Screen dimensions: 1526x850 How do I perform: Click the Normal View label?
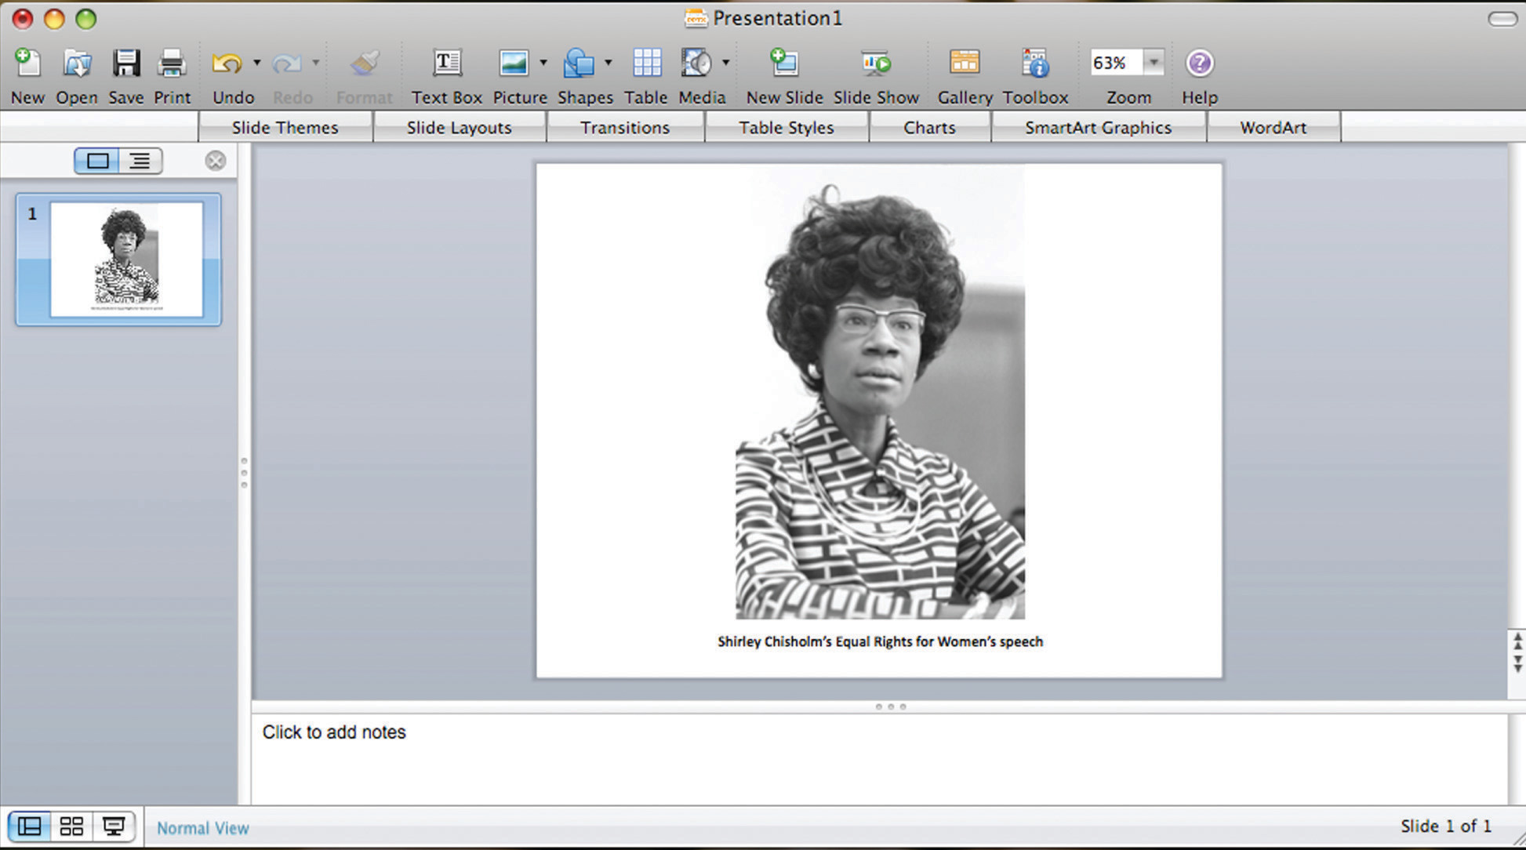click(x=202, y=828)
